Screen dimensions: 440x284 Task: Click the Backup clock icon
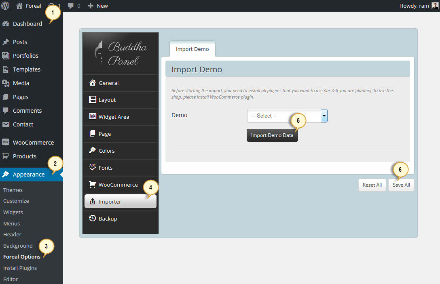pyautogui.click(x=93, y=218)
